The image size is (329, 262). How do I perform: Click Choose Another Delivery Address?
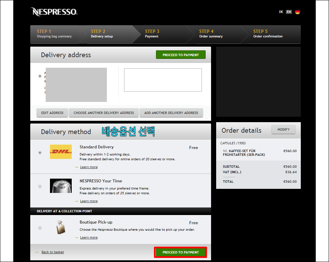point(104,113)
